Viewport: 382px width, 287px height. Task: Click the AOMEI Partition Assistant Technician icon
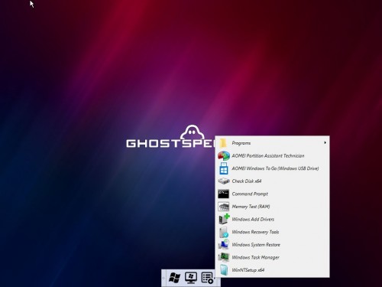click(224, 156)
